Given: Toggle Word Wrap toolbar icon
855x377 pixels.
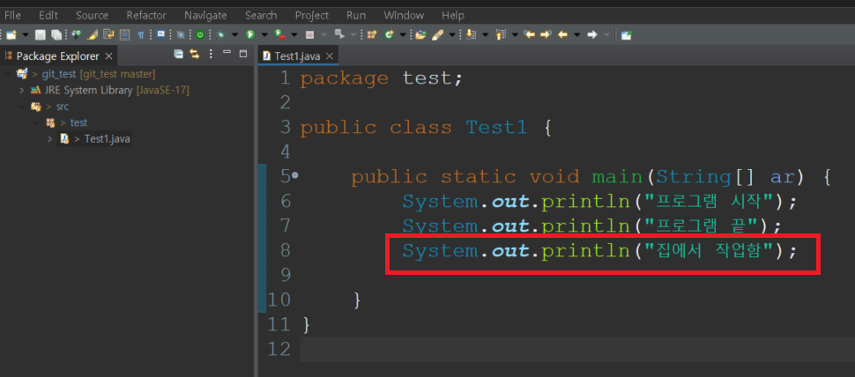Looking at the screenshot, I should coord(108,35).
